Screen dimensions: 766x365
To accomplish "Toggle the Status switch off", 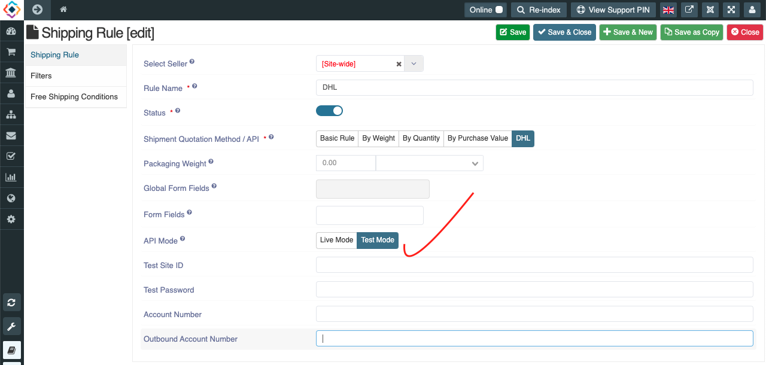I will click(x=329, y=111).
